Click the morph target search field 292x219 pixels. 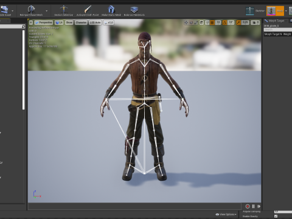[x=278, y=30]
